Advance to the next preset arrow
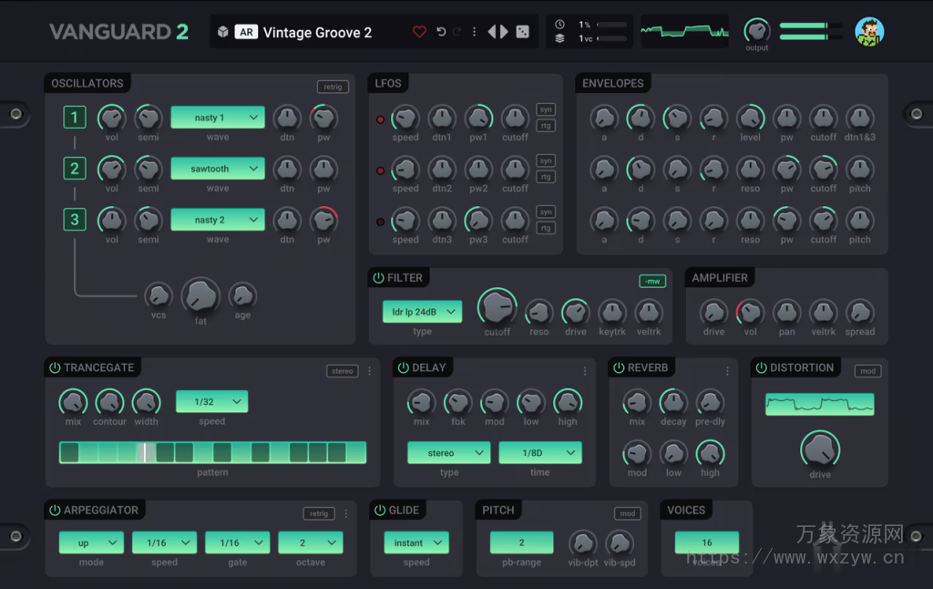The image size is (933, 589). 502,31
